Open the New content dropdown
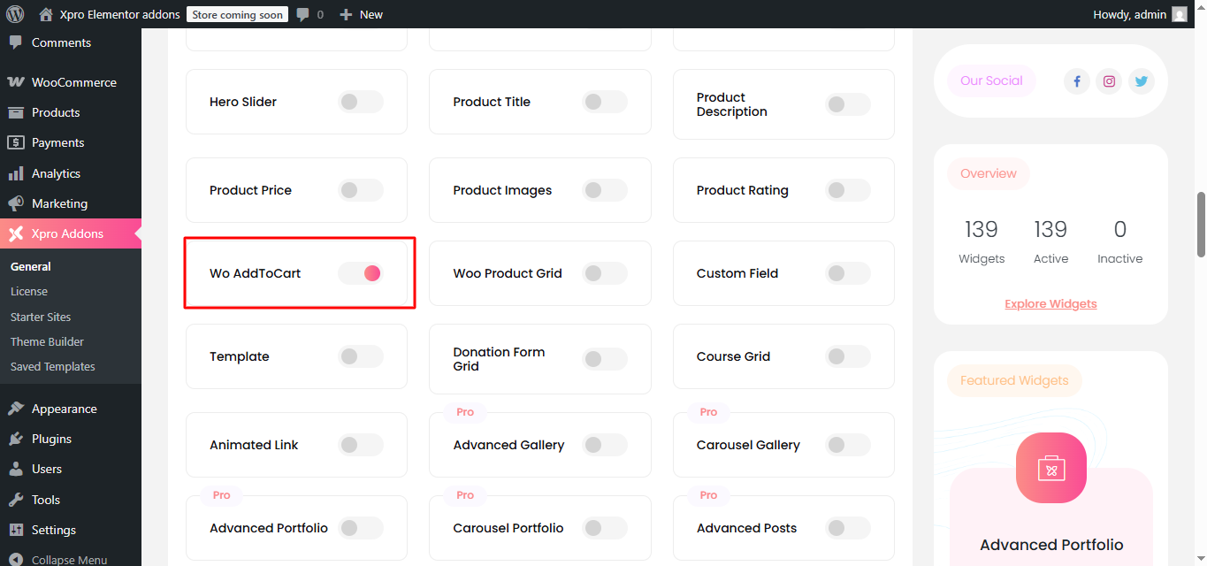 (x=362, y=14)
